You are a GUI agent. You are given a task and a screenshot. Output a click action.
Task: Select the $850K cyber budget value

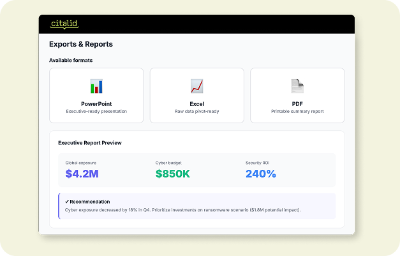click(x=173, y=174)
